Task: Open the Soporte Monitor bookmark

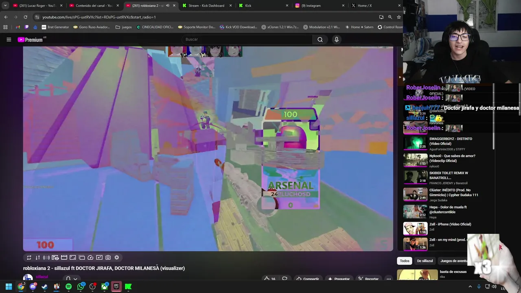Action: tap(197, 27)
